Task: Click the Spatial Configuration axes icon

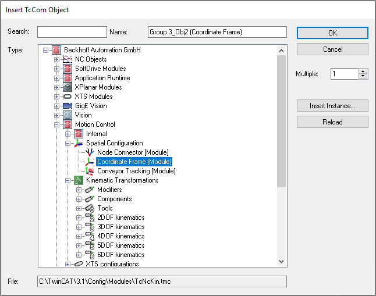Action: 79,143
